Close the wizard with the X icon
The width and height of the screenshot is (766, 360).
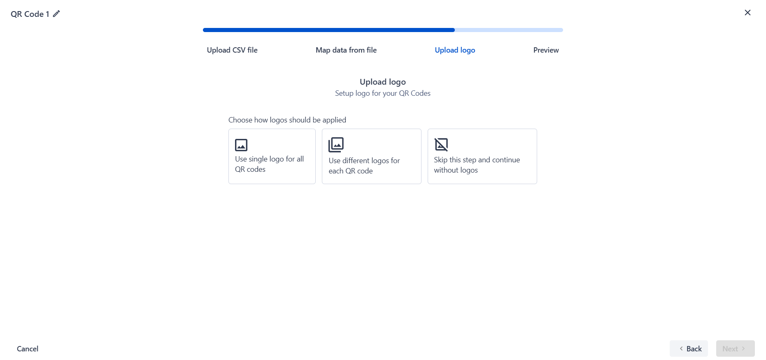pyautogui.click(x=747, y=13)
